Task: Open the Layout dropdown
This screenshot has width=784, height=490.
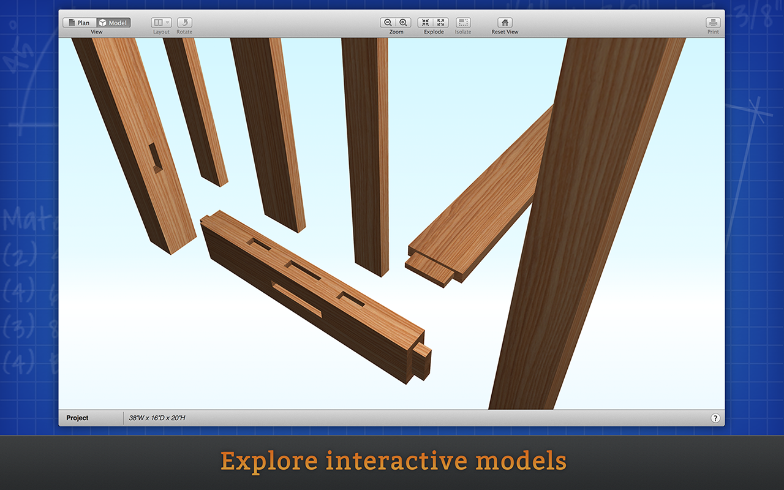Action: pos(162,23)
